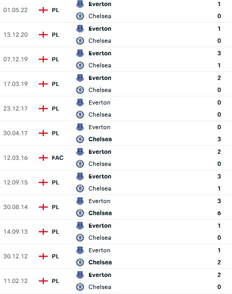Open the FAC competition label
Image resolution: width=232 pixels, height=294 pixels.
coord(58,158)
